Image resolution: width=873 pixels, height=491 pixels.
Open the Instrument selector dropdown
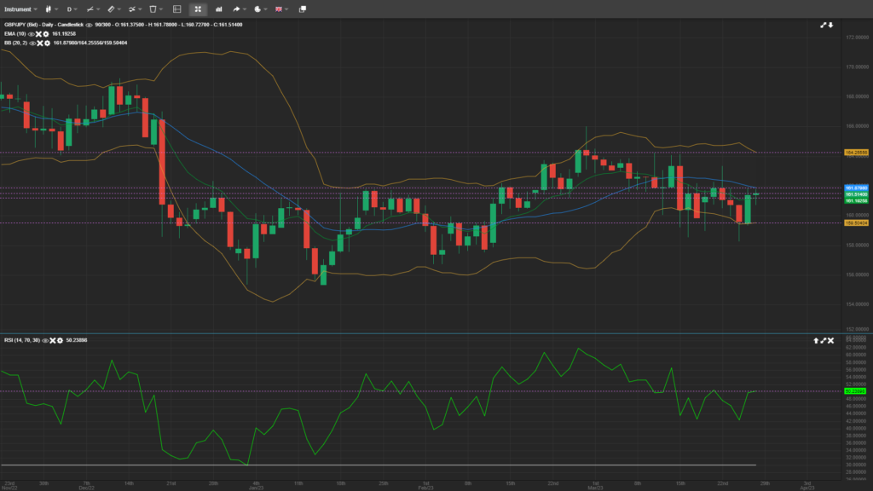(x=20, y=9)
